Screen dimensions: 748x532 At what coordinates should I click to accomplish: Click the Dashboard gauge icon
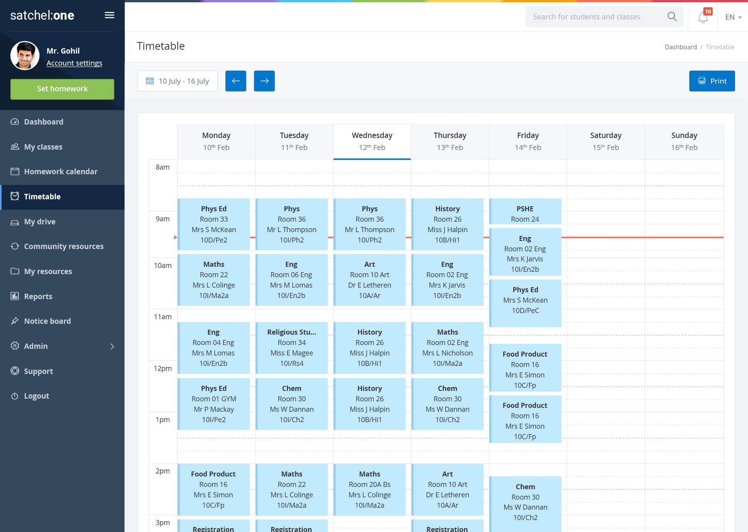pos(15,122)
